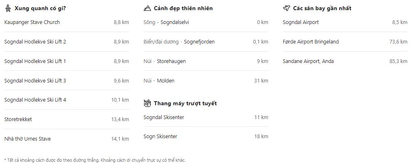The image size is (412, 167).
Task: Click Sogndal Airport listing
Action: 345,22
